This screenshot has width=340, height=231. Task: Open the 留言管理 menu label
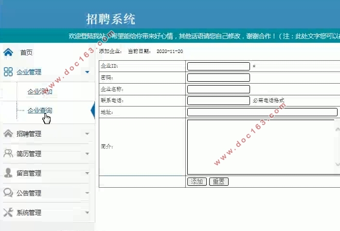[29, 173]
